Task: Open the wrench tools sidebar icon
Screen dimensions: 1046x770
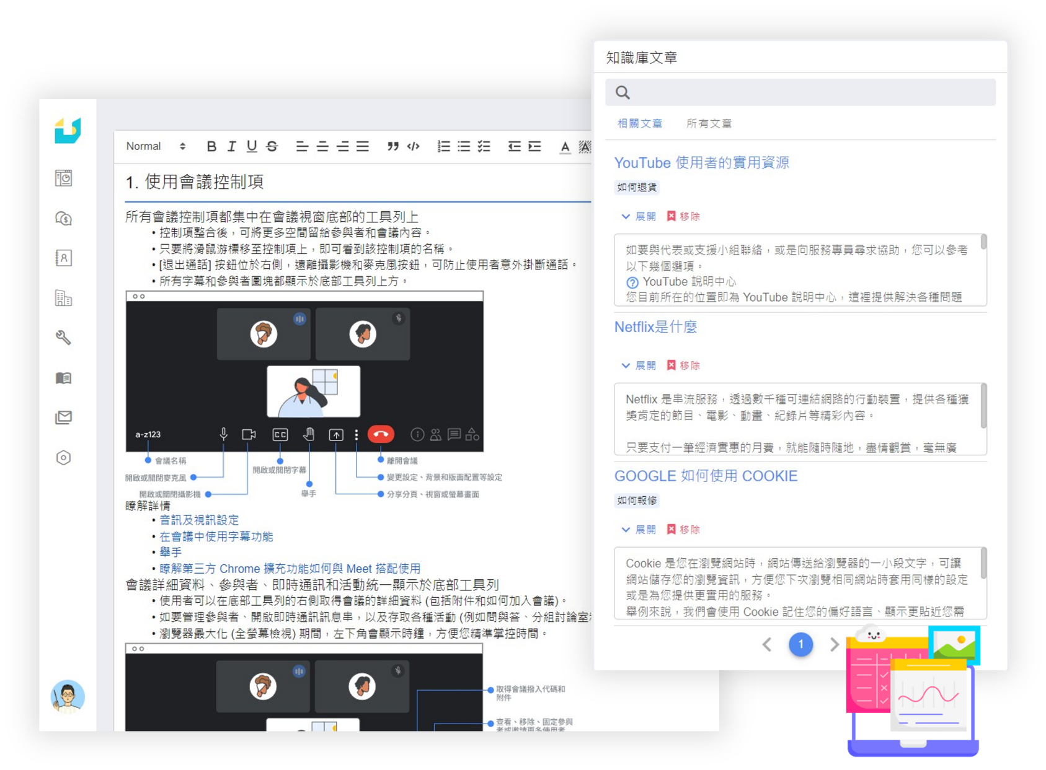Action: pyautogui.click(x=63, y=338)
